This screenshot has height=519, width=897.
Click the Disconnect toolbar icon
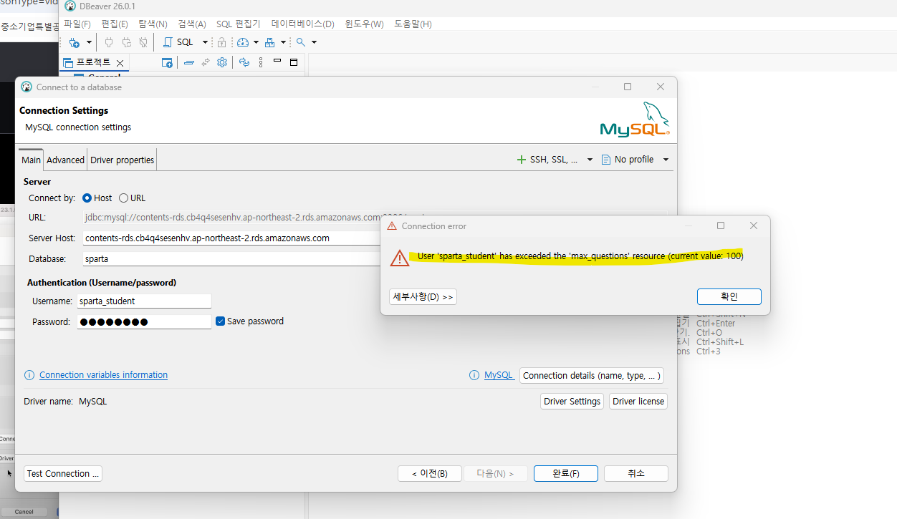(143, 42)
